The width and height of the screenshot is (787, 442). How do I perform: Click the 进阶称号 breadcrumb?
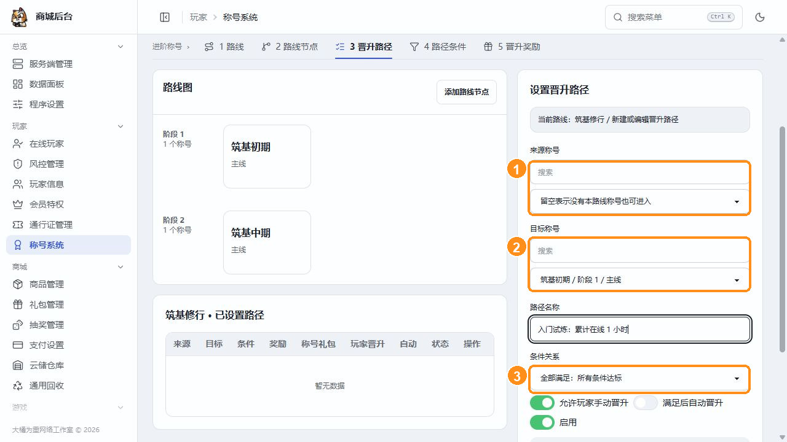[x=167, y=47]
